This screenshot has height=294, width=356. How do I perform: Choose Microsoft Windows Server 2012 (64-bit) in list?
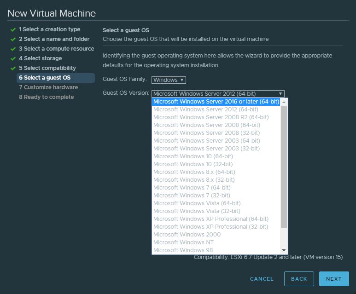click(216, 110)
